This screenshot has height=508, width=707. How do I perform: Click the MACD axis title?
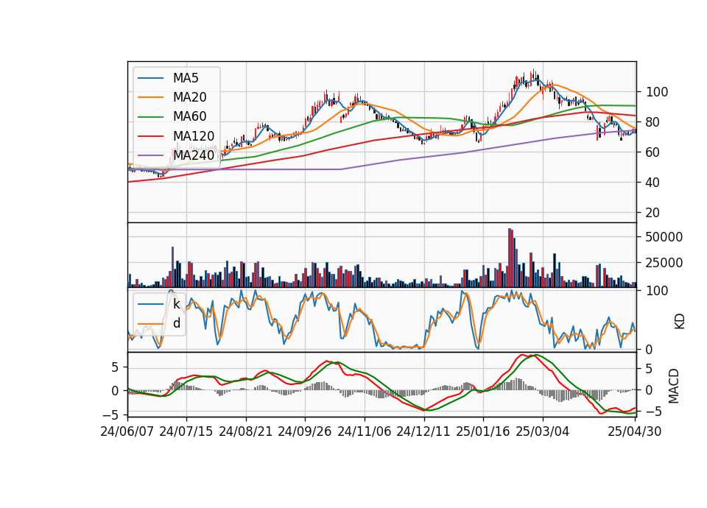coord(674,386)
